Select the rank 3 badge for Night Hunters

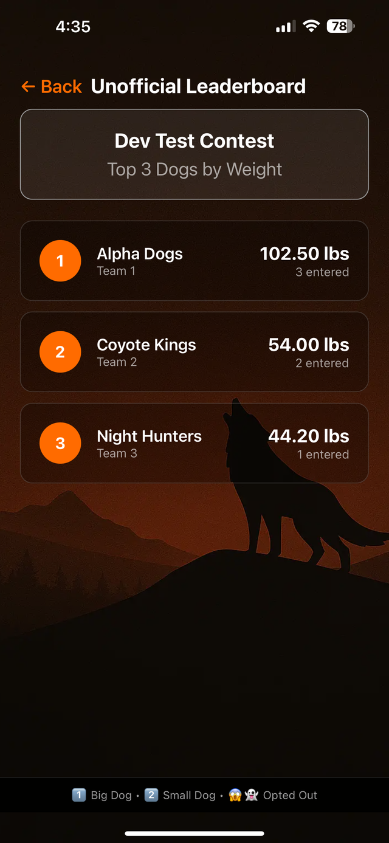(60, 443)
